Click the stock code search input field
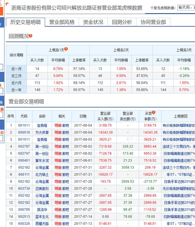The image size is (195, 227). 186,7
